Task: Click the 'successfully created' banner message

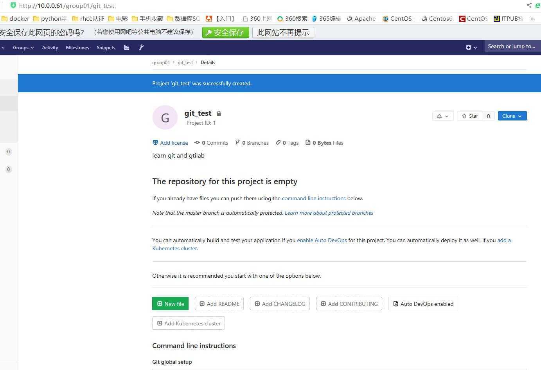Action: pos(202,83)
